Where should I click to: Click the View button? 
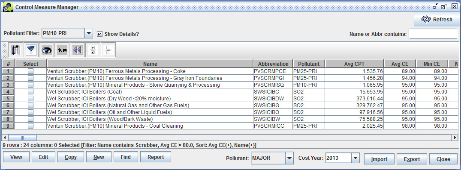point(16,157)
